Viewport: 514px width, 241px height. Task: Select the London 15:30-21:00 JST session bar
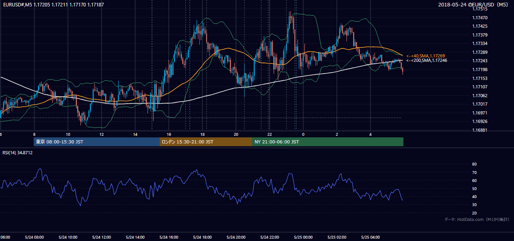click(x=206, y=142)
